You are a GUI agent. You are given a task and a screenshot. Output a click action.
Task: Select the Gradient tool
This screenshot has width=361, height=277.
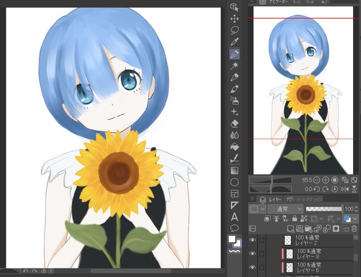pyautogui.click(x=234, y=170)
